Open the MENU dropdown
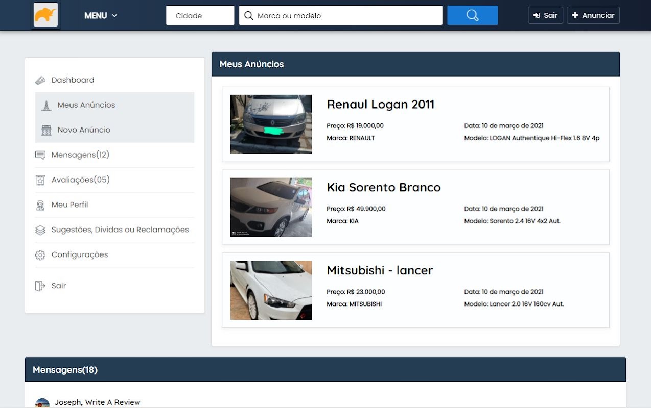This screenshot has width=651, height=408. (101, 15)
